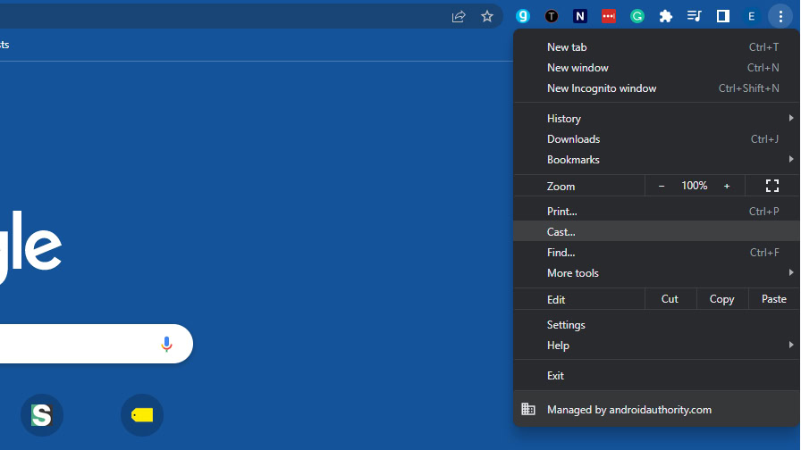Open the Extensions puzzle piece menu
This screenshot has height=450, width=801.
(x=666, y=16)
